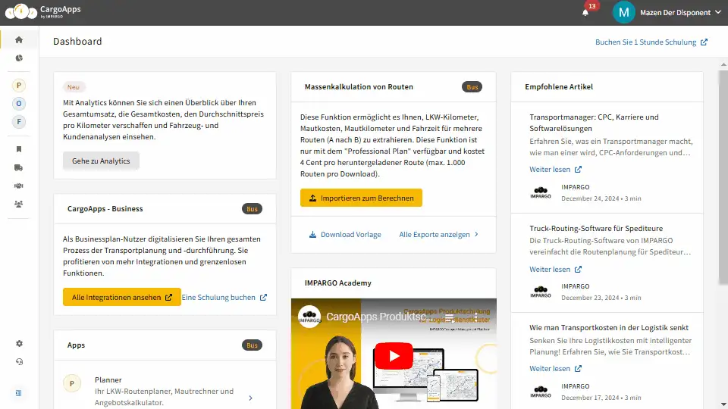Image resolution: width=728 pixels, height=409 pixels.
Task: Open Alle Exporte anzeigen link
Action: 439,235
